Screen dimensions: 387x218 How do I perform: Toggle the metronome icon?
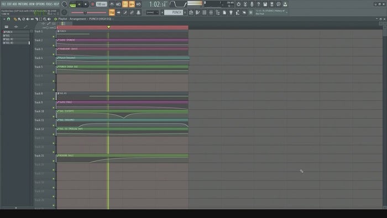pos(112,4)
